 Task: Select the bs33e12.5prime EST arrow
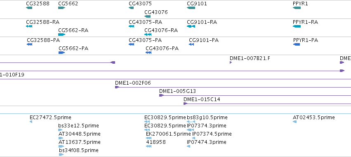click(60, 130)
